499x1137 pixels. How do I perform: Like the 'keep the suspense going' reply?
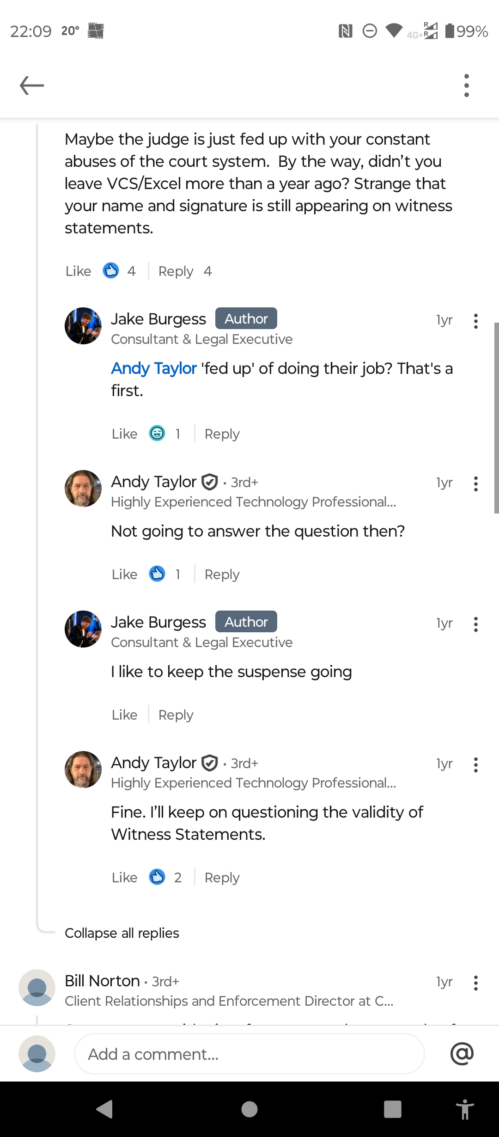(124, 715)
